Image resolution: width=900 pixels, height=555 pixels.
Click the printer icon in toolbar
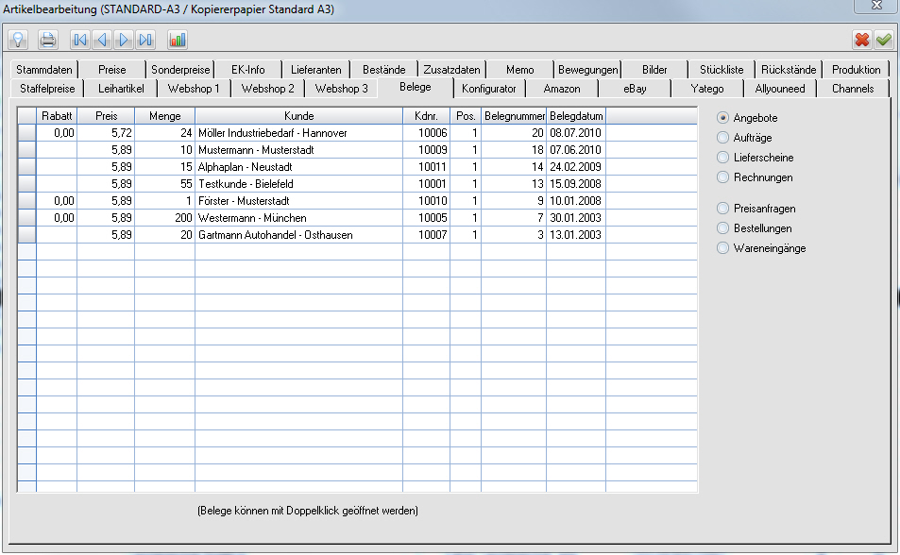48,40
